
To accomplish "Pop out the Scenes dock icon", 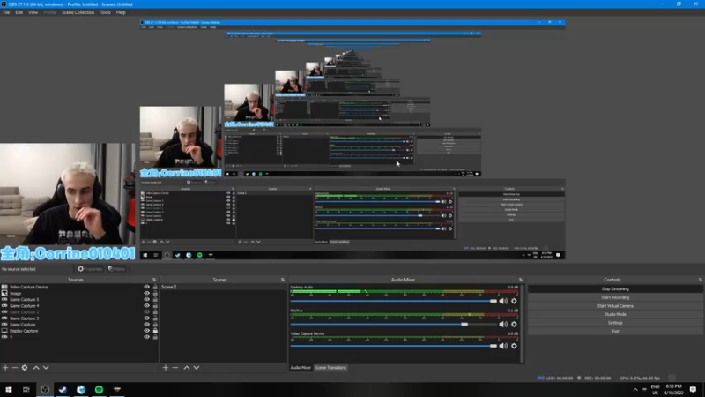I will (x=282, y=280).
